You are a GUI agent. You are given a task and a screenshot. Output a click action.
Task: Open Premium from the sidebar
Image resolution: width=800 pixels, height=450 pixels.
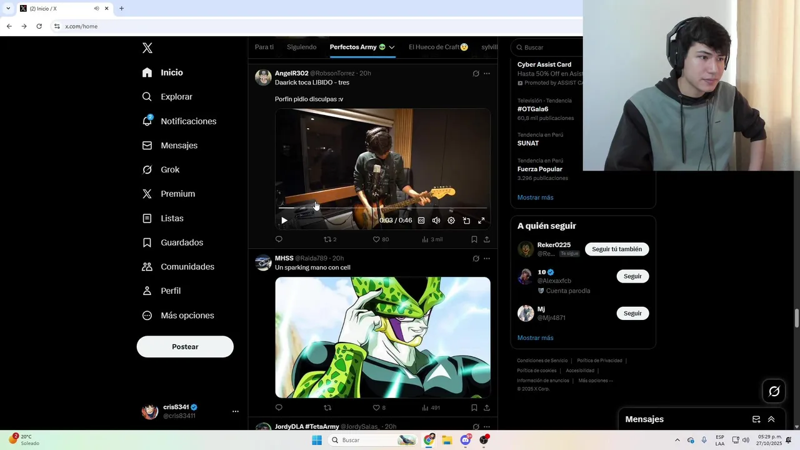(168, 194)
